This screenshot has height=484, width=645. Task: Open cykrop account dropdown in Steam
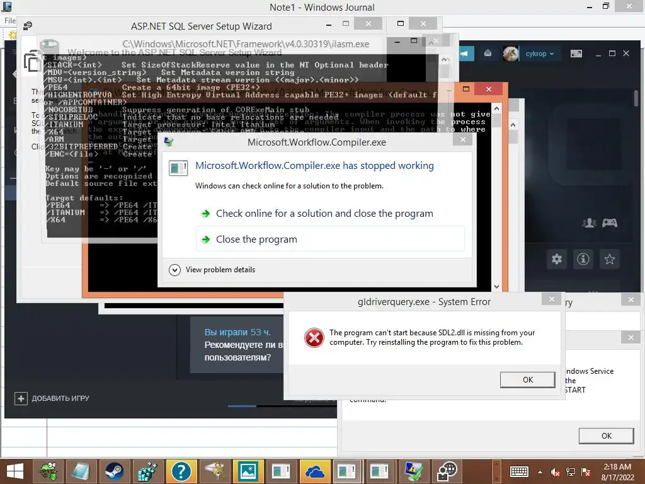point(539,54)
